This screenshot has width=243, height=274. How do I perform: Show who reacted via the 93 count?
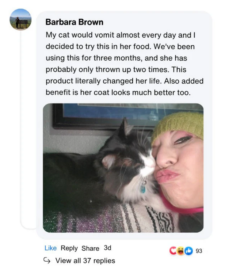pos(199,251)
